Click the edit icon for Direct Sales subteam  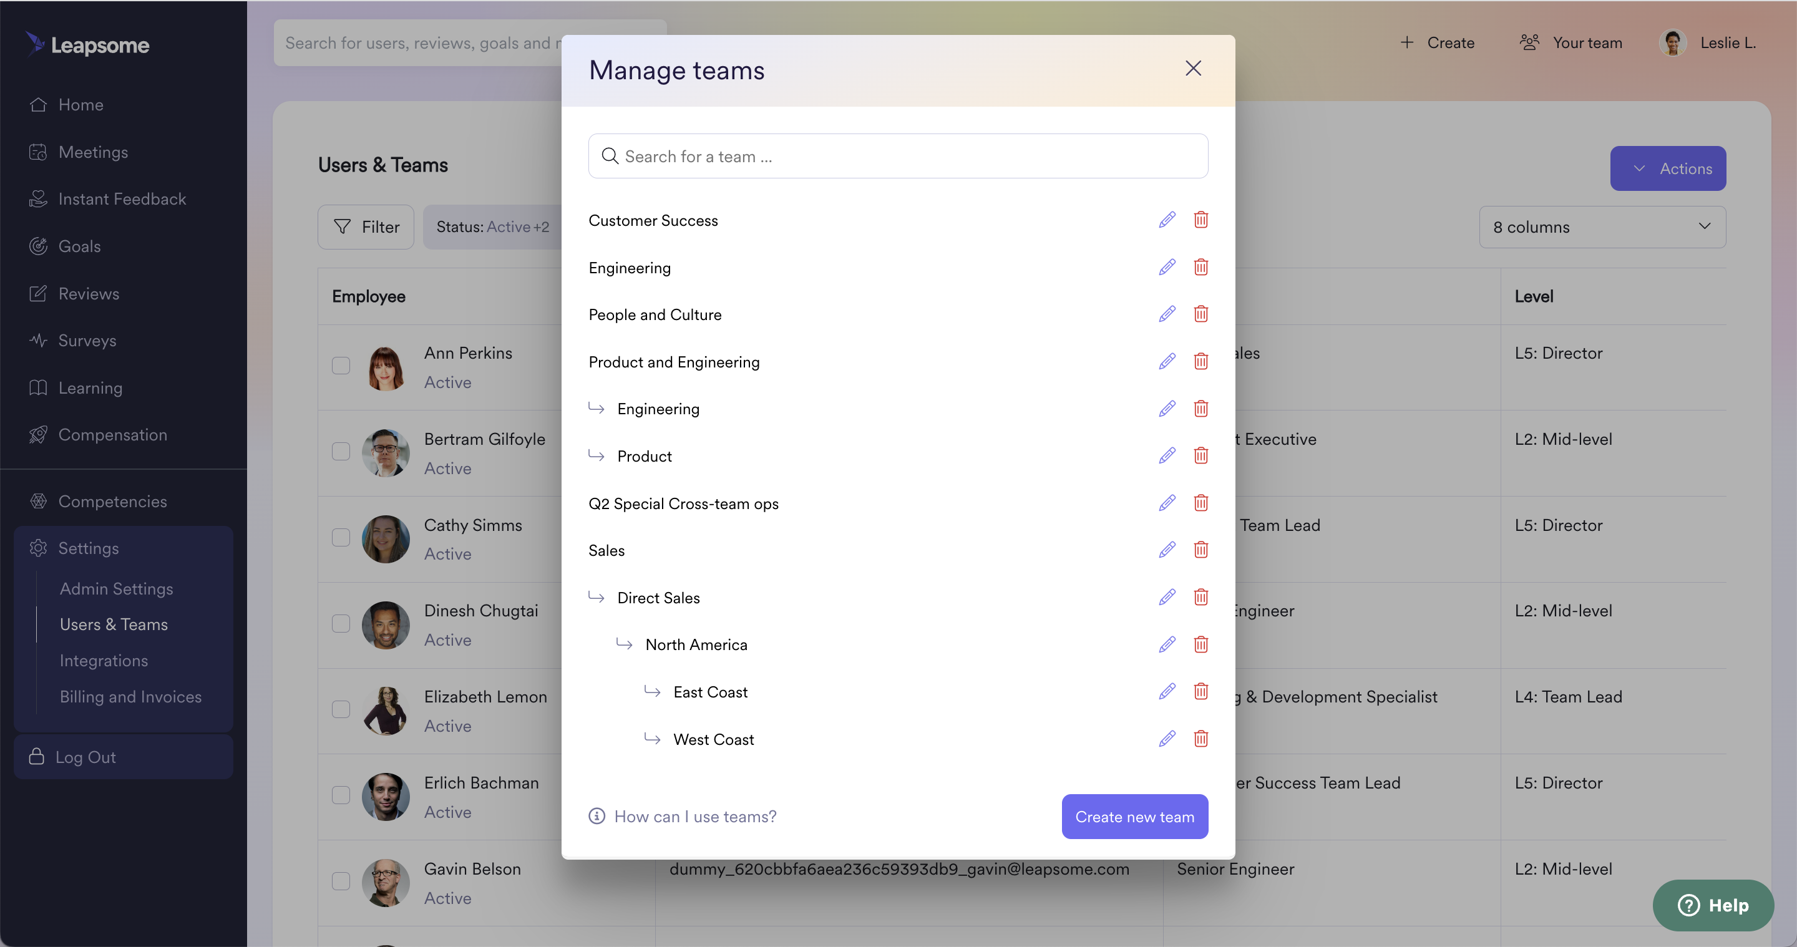click(1166, 596)
